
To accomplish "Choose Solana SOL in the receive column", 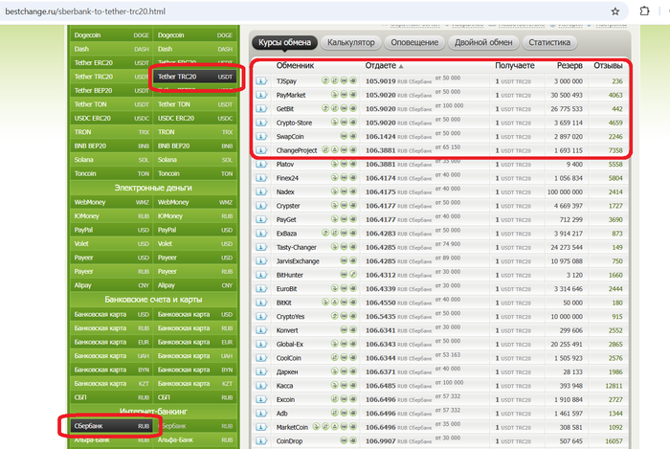I will tap(195, 160).
